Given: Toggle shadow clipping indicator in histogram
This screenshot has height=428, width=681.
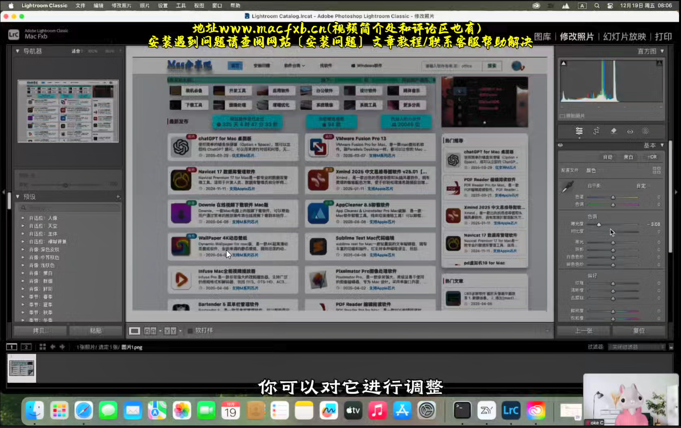Looking at the screenshot, I should [x=564, y=63].
